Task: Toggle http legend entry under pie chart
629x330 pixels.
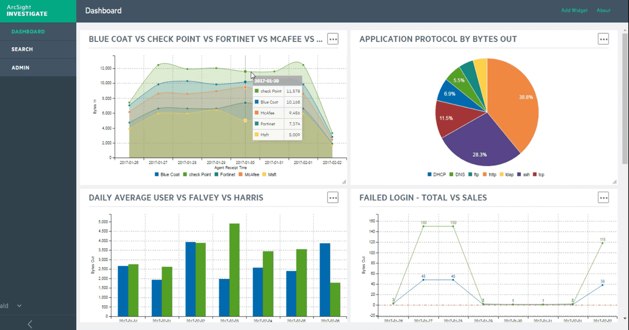Action: pyautogui.click(x=490, y=175)
